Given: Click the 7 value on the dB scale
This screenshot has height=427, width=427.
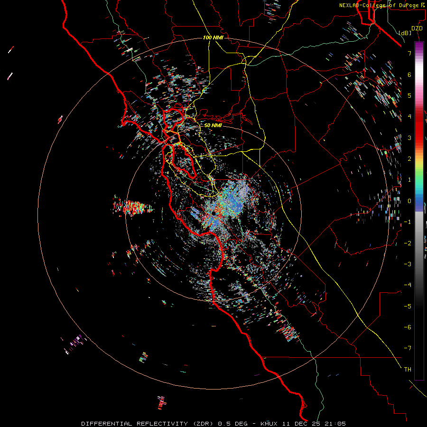Looking at the screenshot, I should 409,53.
